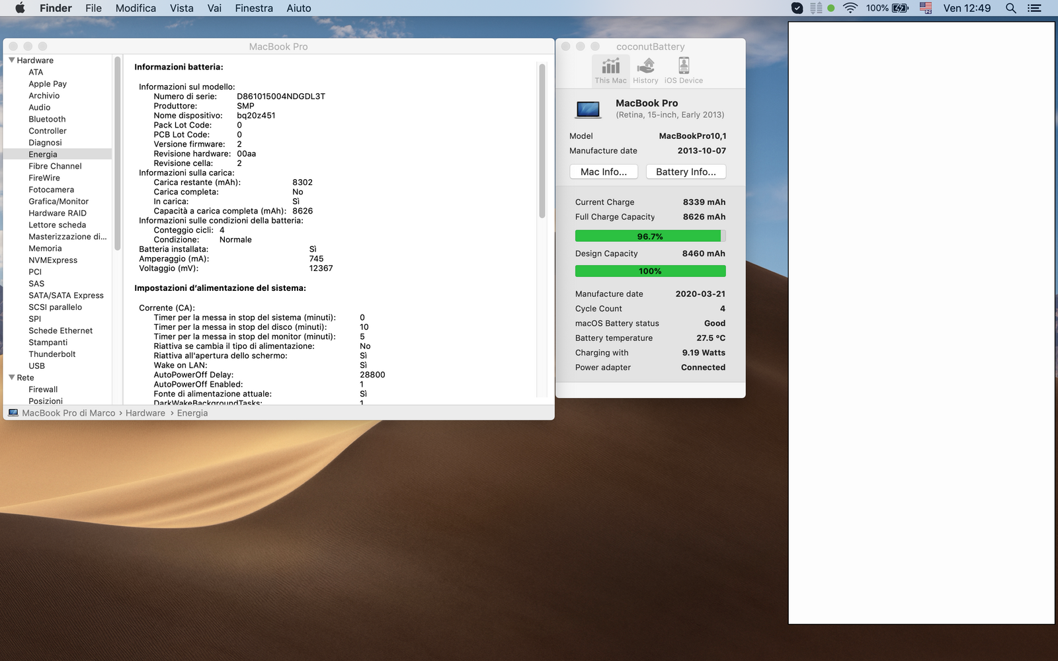Select Lettore scheda in the sidebar
The height and width of the screenshot is (661, 1058).
[x=57, y=225]
